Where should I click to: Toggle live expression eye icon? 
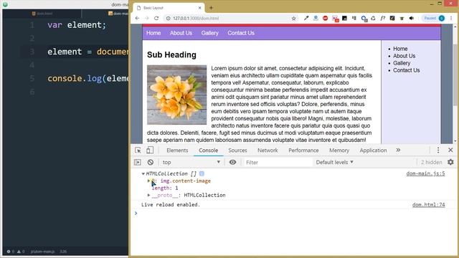pos(232,163)
